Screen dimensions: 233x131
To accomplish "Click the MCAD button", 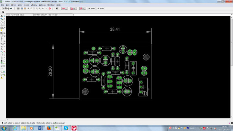I will click(101, 9).
